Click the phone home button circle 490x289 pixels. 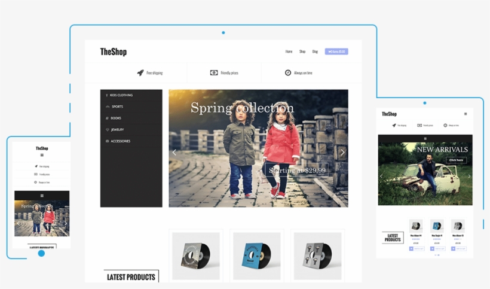tap(41, 253)
